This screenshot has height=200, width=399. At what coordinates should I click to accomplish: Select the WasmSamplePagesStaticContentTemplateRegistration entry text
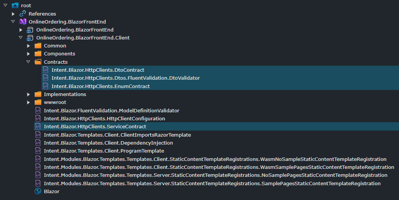point(219,167)
